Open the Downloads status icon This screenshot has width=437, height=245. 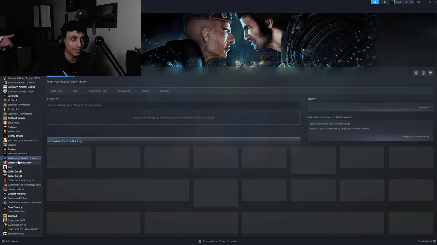tap(200, 241)
